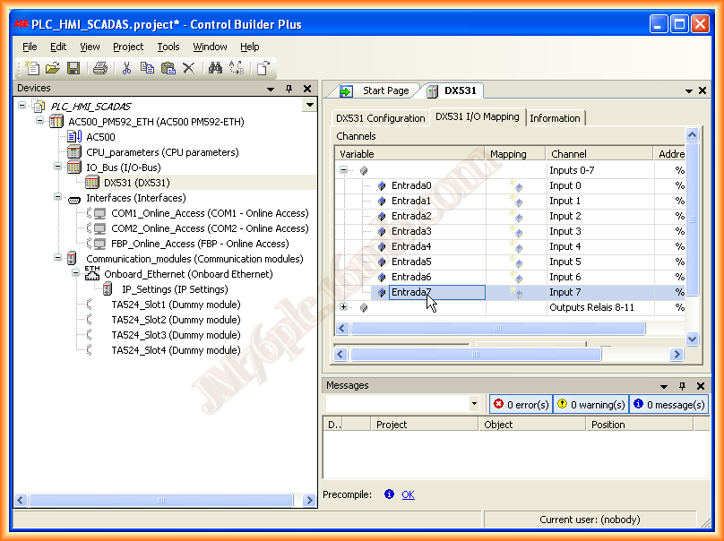The image size is (724, 541).
Task: Collapse the IO_Bus tree node
Action: pos(56,167)
